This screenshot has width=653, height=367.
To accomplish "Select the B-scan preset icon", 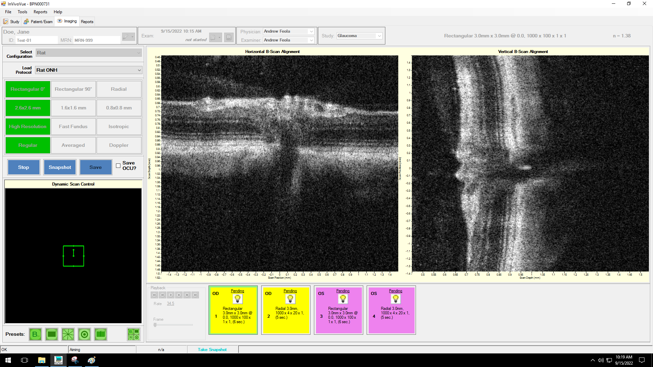I will coord(35,334).
